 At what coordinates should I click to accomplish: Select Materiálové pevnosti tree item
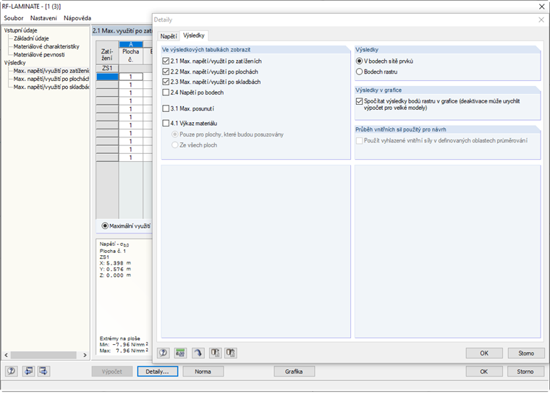coord(39,55)
